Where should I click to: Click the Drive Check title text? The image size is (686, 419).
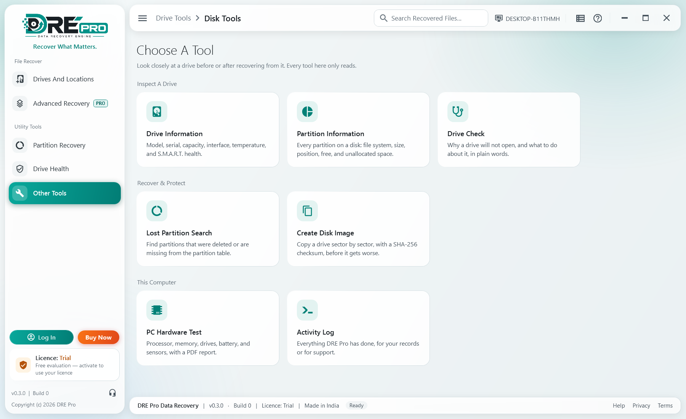466,134
